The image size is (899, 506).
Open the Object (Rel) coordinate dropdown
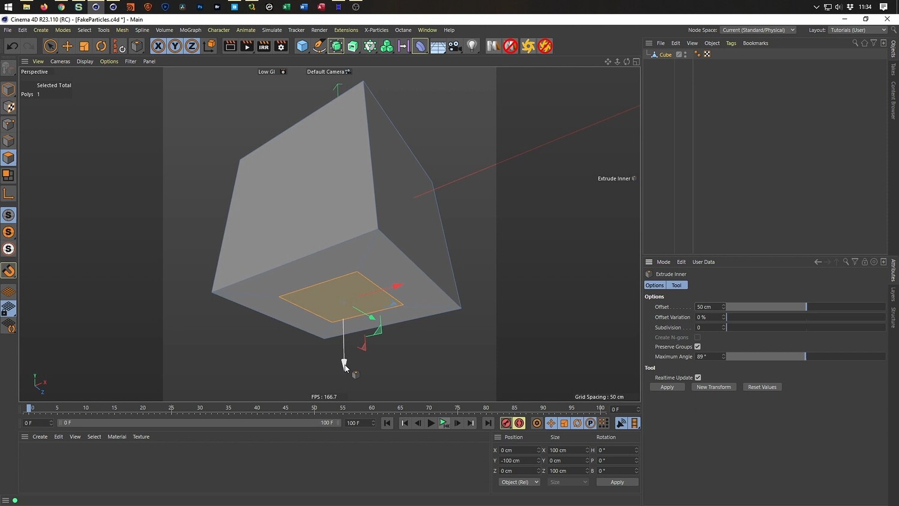[519, 482]
